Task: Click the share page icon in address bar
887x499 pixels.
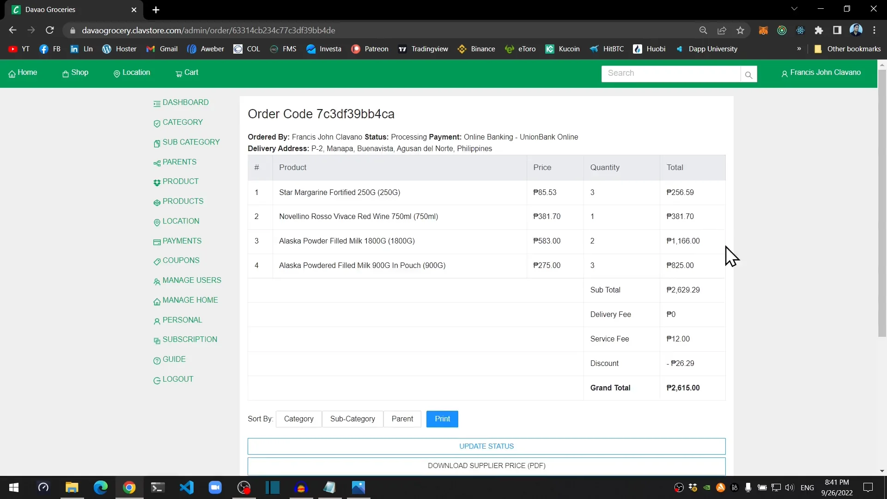Action: pyautogui.click(x=722, y=30)
